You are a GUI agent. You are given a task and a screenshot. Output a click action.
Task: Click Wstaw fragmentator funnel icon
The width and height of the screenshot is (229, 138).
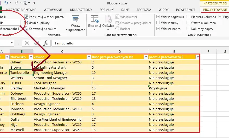pyautogui.click(x=75, y=19)
